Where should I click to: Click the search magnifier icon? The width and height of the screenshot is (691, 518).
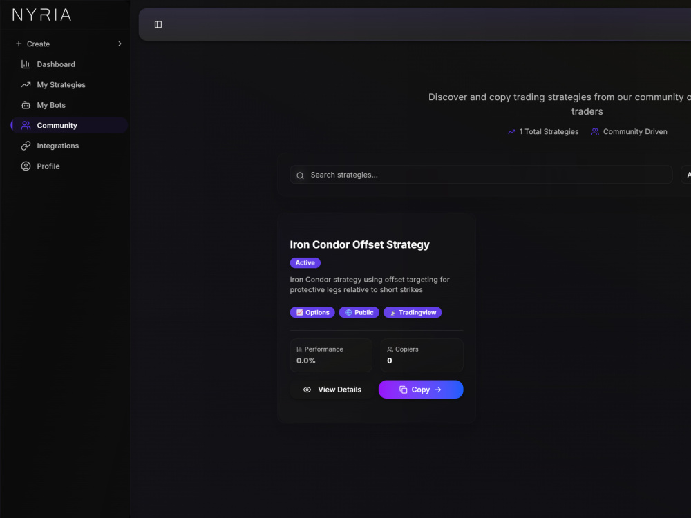(300, 175)
